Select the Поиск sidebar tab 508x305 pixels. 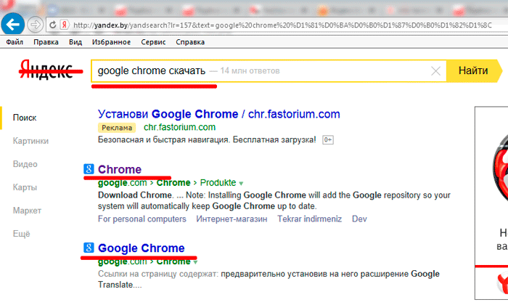click(x=25, y=118)
